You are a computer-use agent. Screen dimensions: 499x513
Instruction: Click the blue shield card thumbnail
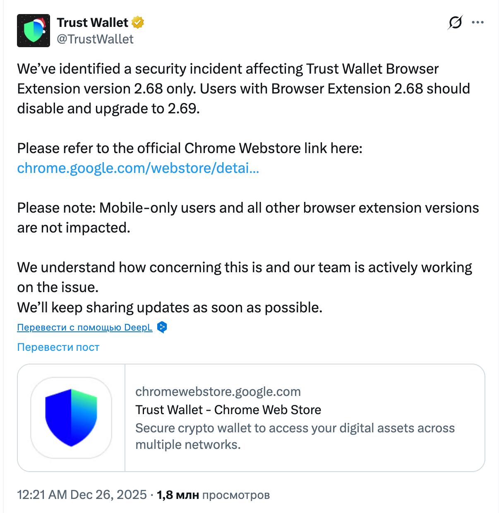click(x=71, y=417)
